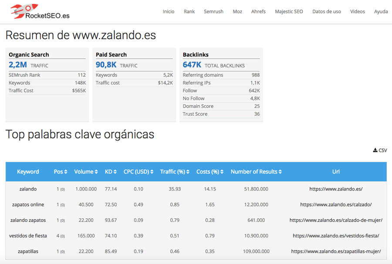Sort by Number of Results arrows icon

click(280, 172)
